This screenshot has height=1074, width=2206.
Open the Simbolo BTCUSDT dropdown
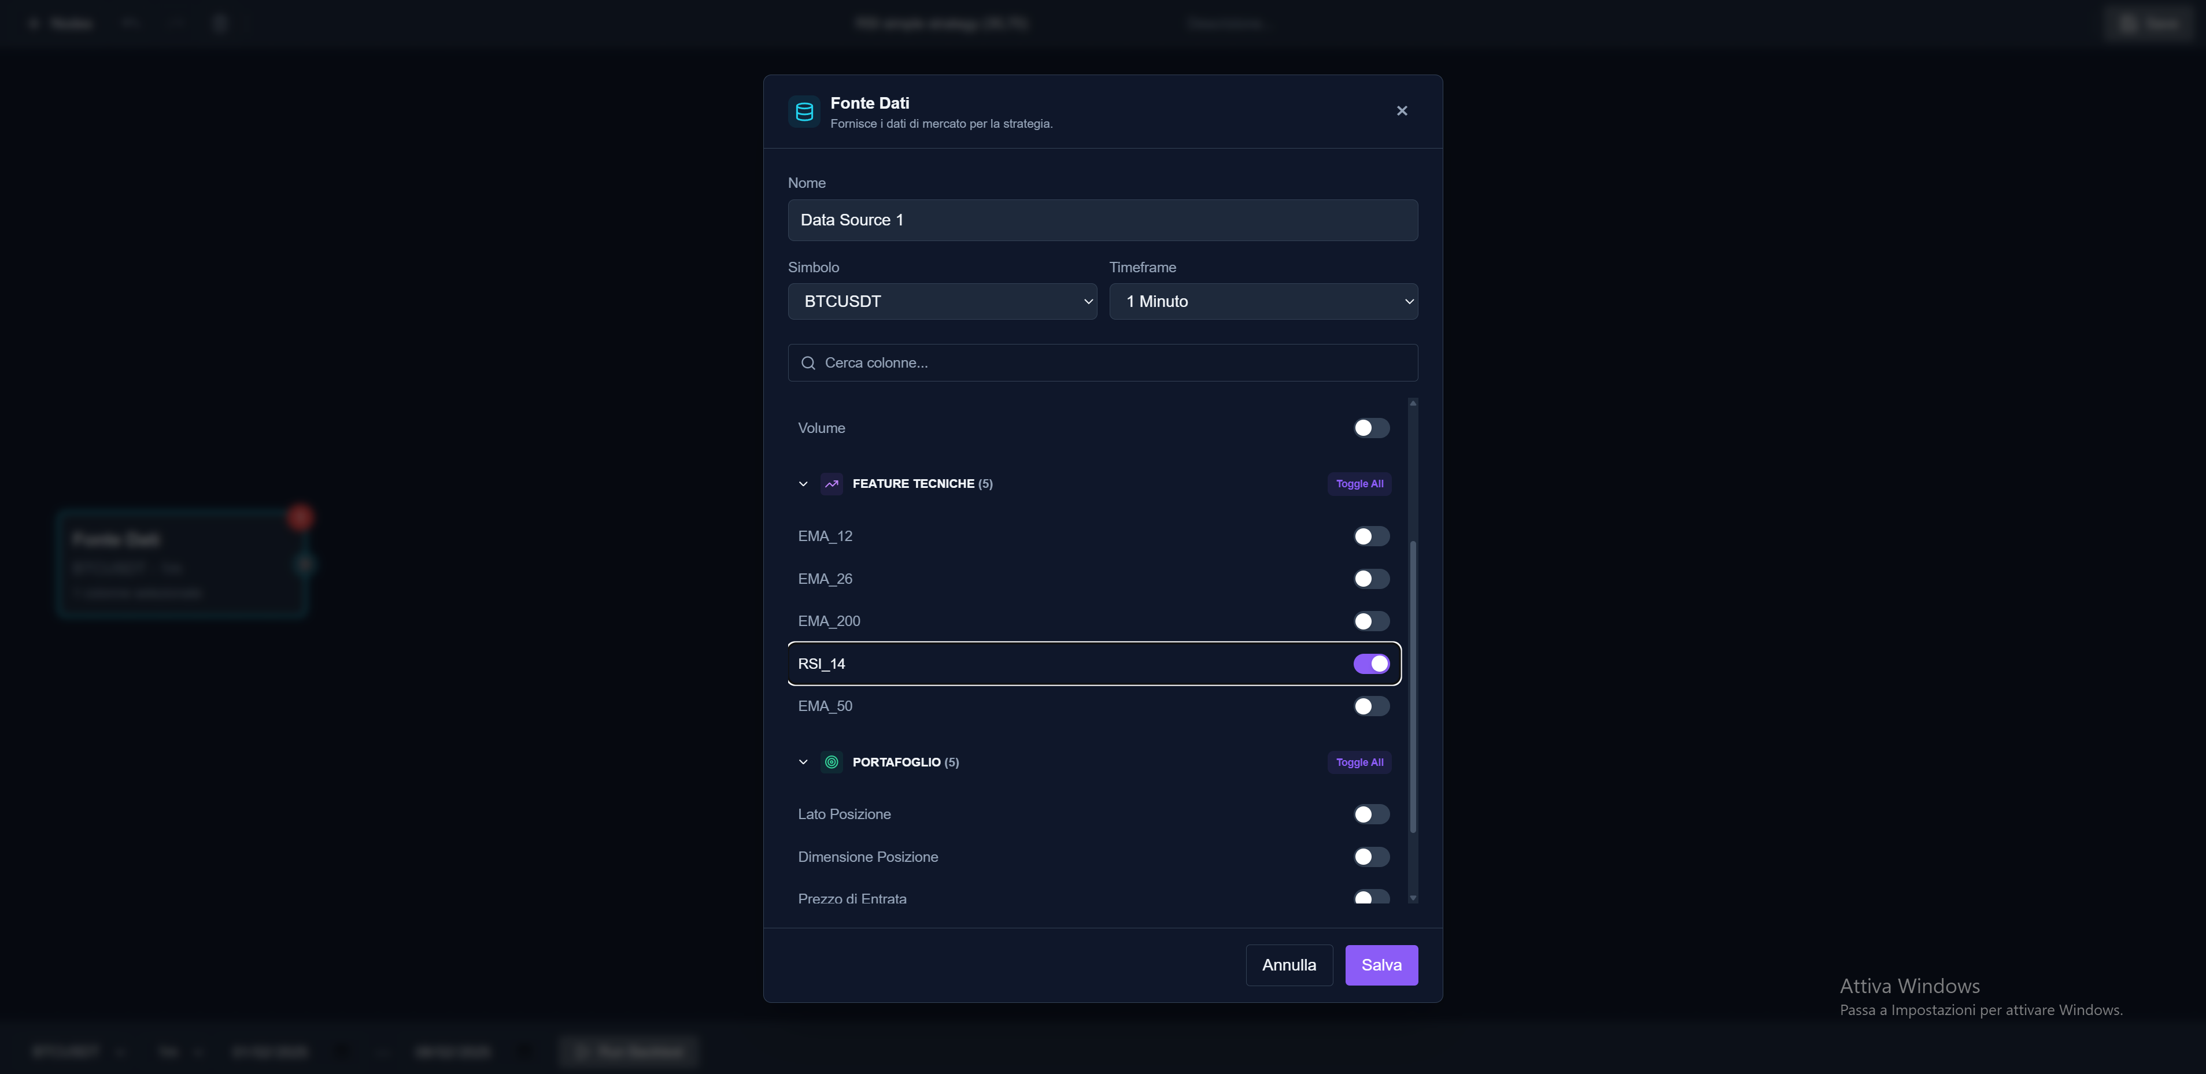942,301
